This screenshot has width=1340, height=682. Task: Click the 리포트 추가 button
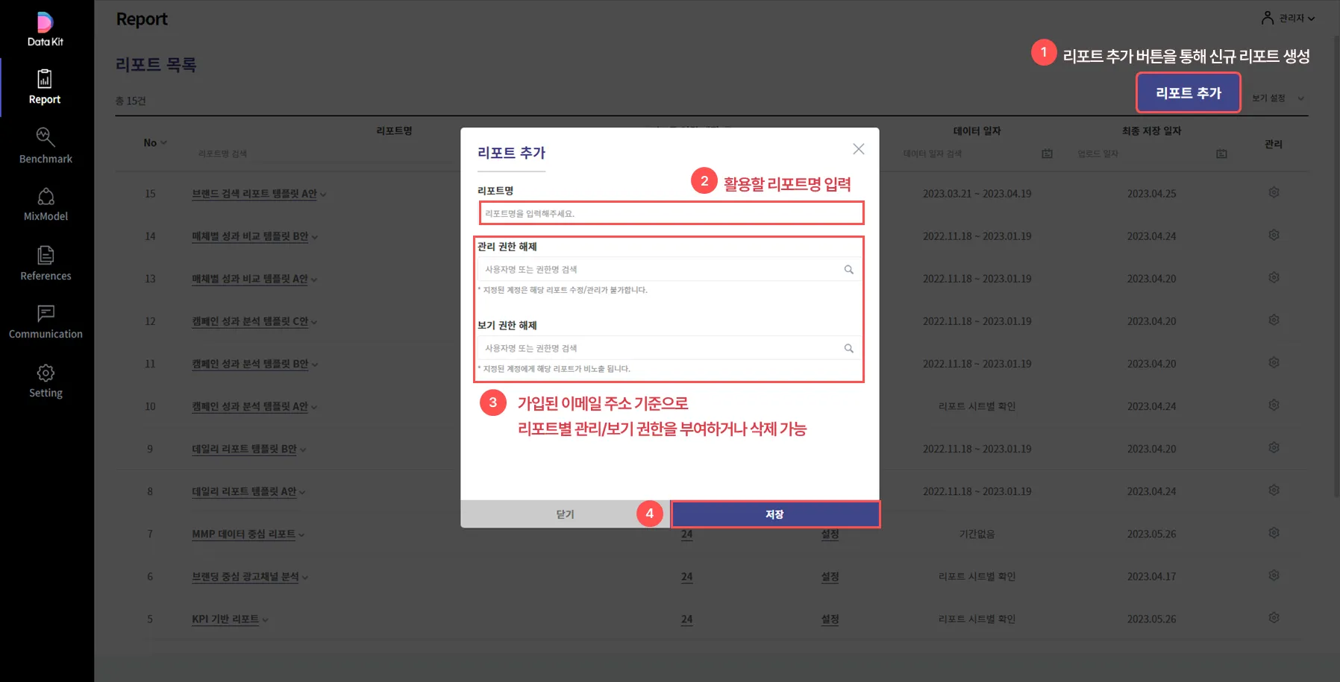[x=1189, y=93]
